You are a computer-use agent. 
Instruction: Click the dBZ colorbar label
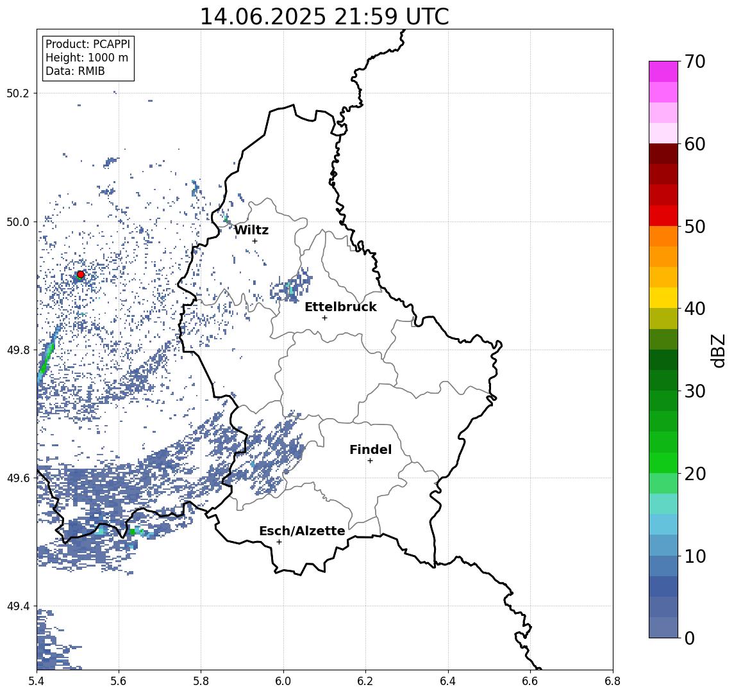coord(717,351)
